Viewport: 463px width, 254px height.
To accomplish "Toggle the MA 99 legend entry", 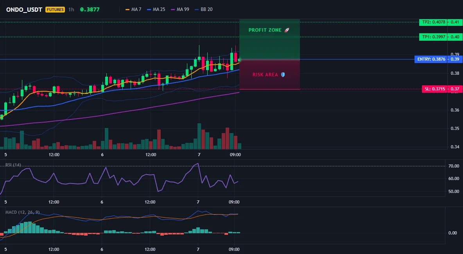I will pyautogui.click(x=180, y=9).
